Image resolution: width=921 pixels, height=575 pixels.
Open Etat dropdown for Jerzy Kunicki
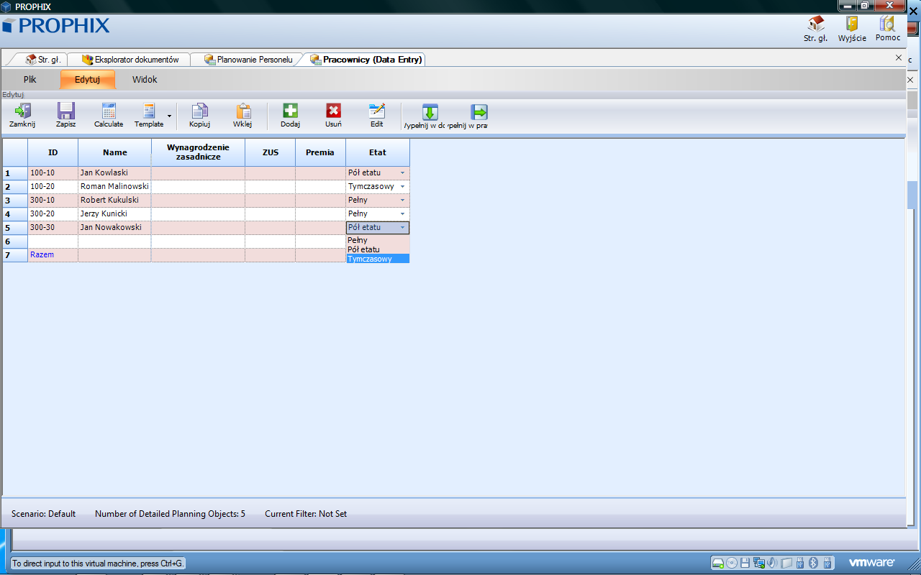402,214
